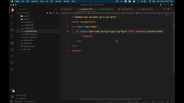184x103 pixels.
Task: Open the Accounts icon with badge
Action: pyautogui.click(x=13, y=90)
